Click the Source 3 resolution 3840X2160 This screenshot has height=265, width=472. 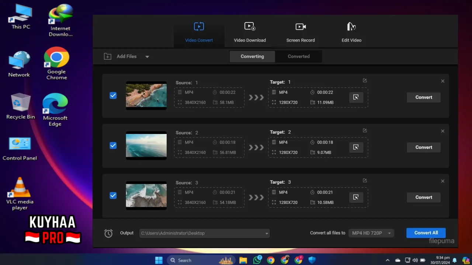(x=195, y=202)
